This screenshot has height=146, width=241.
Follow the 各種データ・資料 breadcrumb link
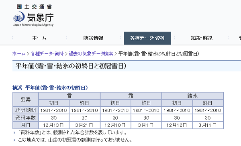(x=47, y=54)
